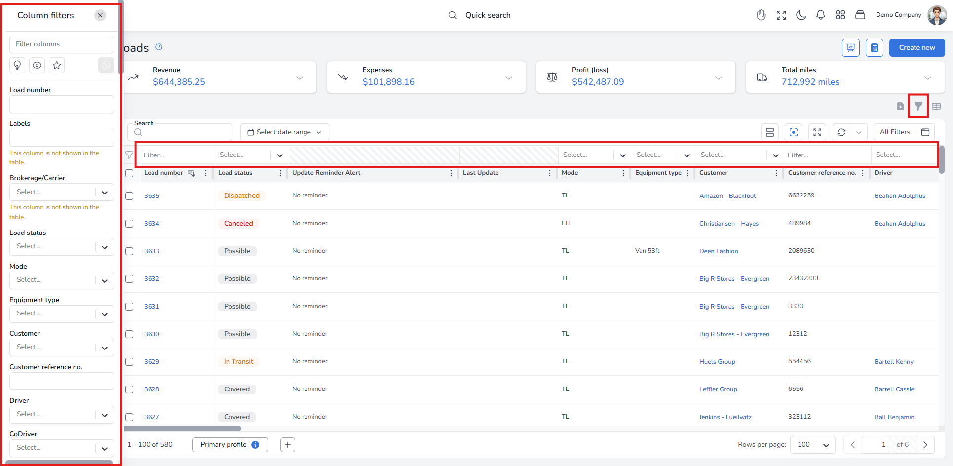Viewport: 953px width, 466px height.
Task: Open notifications bell icon
Action: pos(821,15)
